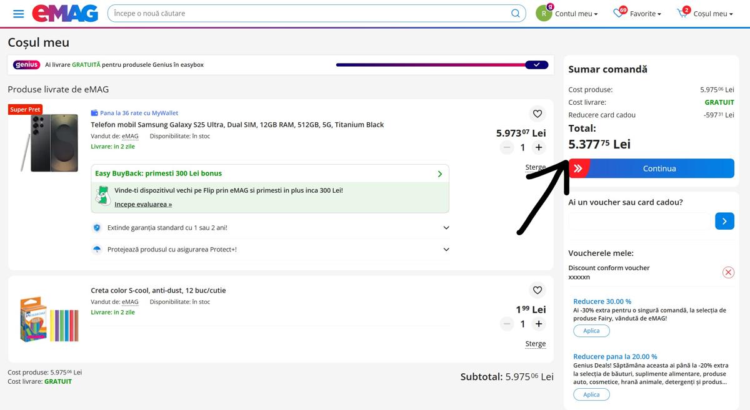Click the Super Pret red badge
Viewport: 750px width, 410px height.
25,109
